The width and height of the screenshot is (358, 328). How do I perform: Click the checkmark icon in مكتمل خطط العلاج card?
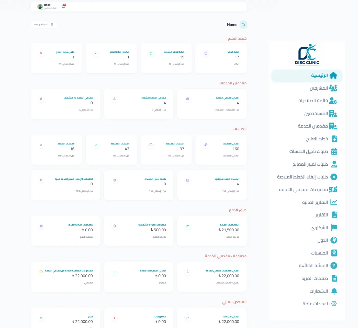(96, 53)
